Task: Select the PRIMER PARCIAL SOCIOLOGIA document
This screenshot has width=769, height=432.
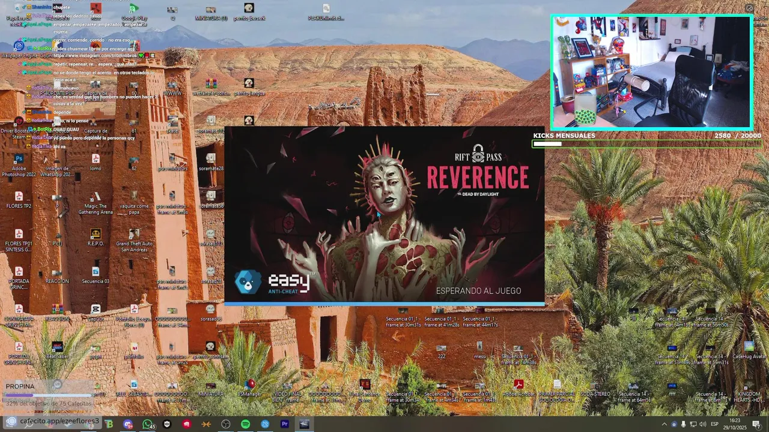Action: pyautogui.click(x=557, y=391)
